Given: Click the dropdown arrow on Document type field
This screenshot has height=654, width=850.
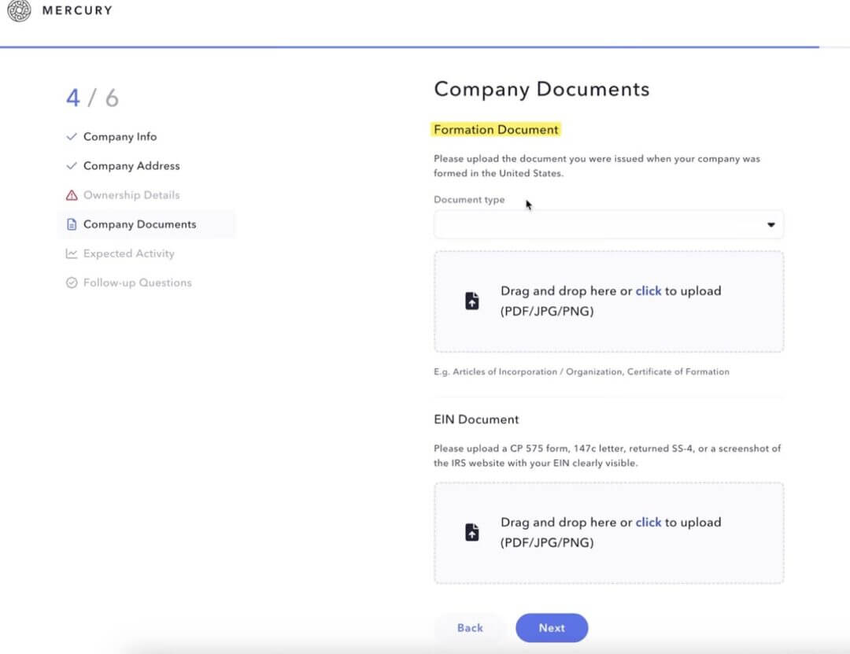Looking at the screenshot, I should (771, 224).
